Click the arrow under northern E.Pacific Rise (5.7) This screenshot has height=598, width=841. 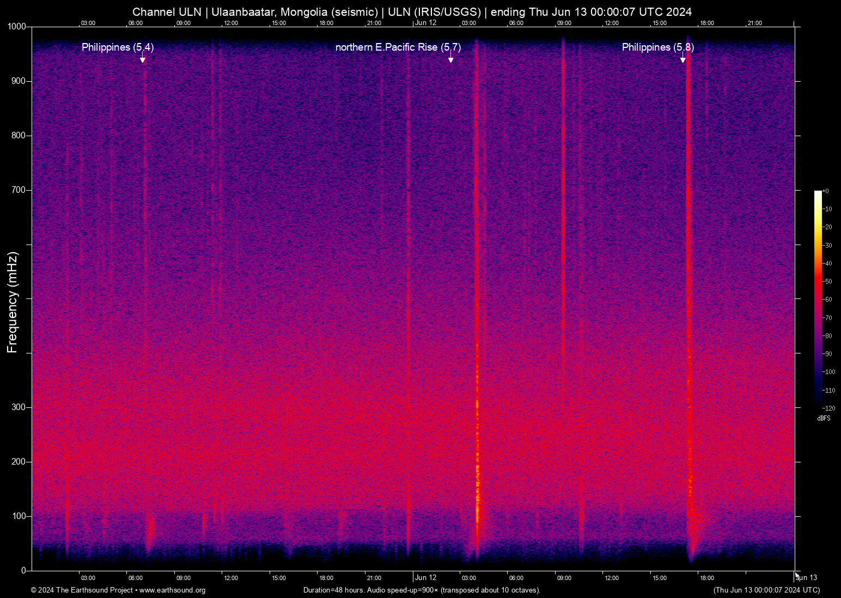click(451, 59)
